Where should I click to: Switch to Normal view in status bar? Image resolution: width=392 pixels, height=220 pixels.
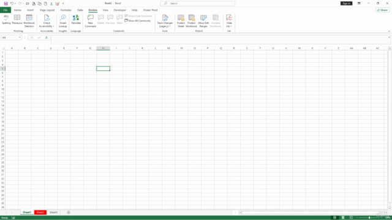[x=335, y=218]
